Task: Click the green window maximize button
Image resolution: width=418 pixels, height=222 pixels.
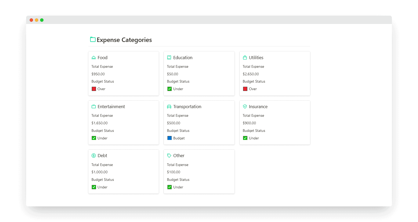Action: pyautogui.click(x=42, y=20)
